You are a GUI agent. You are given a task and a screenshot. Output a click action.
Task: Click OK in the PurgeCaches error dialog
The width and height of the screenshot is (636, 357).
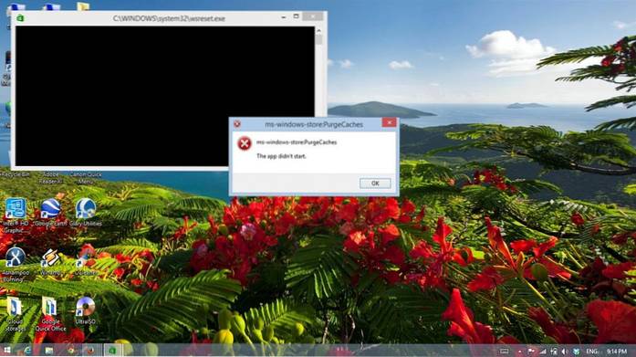click(x=375, y=184)
